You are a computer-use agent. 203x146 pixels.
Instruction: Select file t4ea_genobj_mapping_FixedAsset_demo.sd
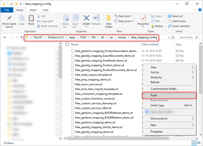pyautogui.click(x=101, y=61)
